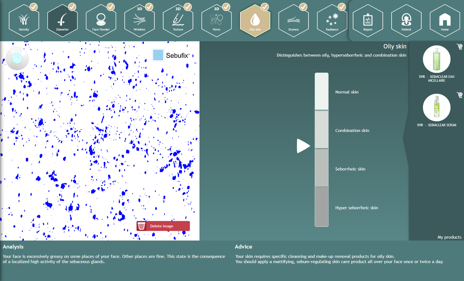This screenshot has width=464, height=281.
Task: Click the blue sebum spot image
Action: (100, 141)
